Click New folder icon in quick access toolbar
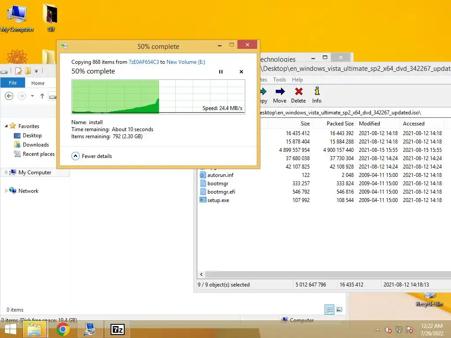451x338 pixels. (28, 71)
